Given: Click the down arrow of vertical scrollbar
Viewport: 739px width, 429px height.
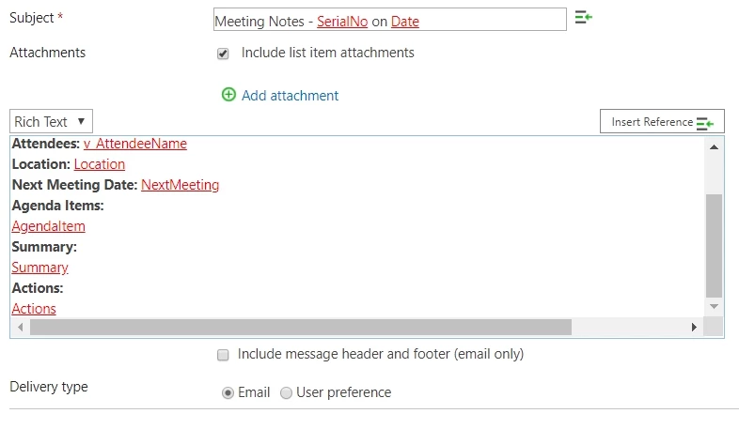Looking at the screenshot, I should pos(714,307).
